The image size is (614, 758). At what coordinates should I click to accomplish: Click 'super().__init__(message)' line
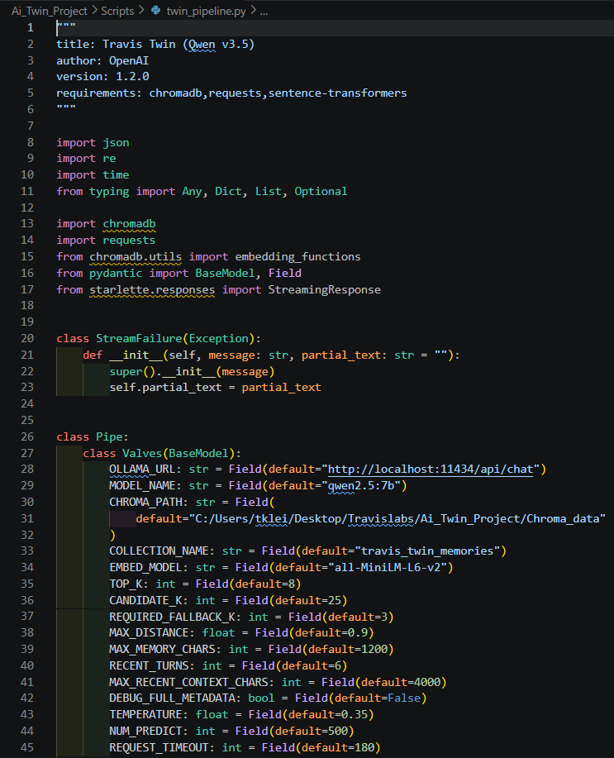pos(192,371)
